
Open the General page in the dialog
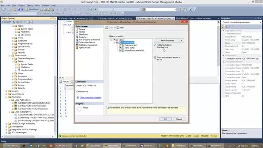pos(82,29)
